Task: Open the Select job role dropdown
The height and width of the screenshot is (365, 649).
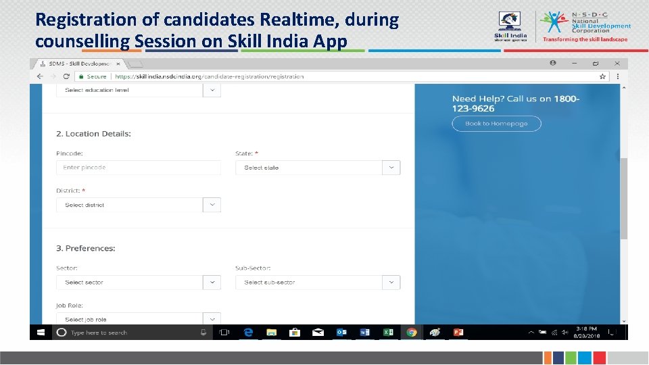Action: click(x=138, y=318)
